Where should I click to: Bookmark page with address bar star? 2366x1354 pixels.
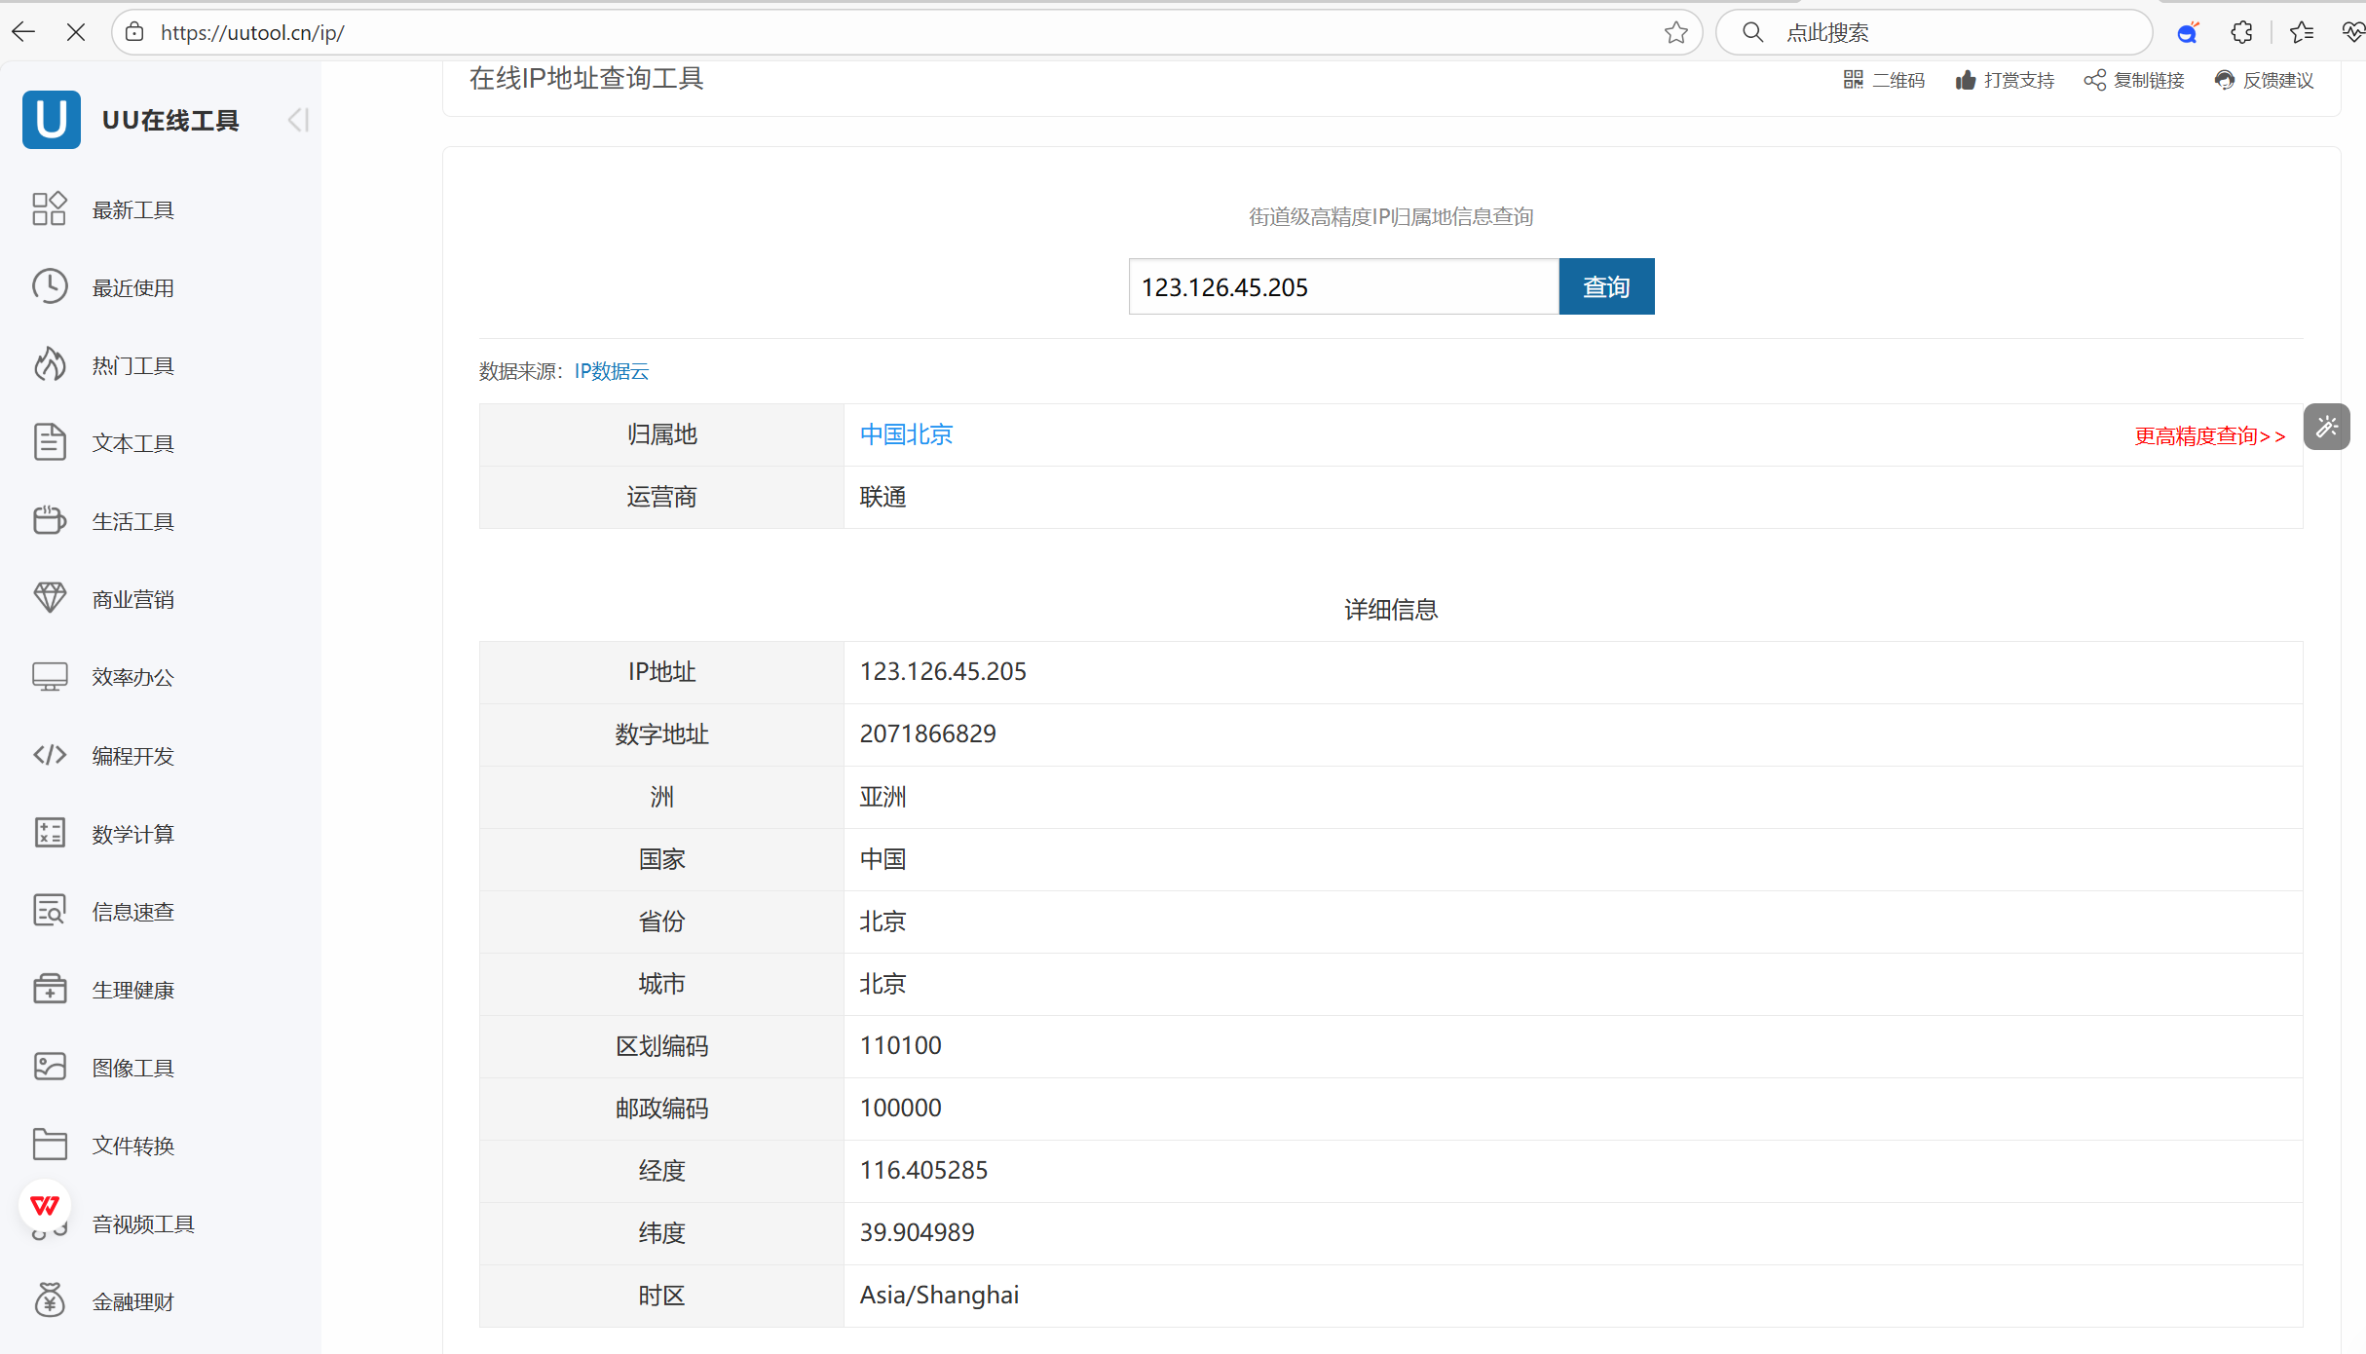click(x=1675, y=33)
